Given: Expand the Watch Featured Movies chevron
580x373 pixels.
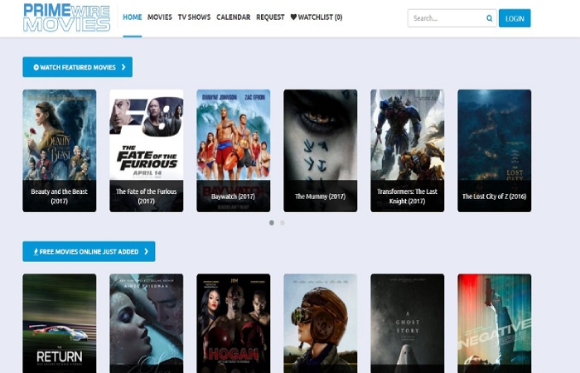Looking at the screenshot, I should pyautogui.click(x=123, y=67).
